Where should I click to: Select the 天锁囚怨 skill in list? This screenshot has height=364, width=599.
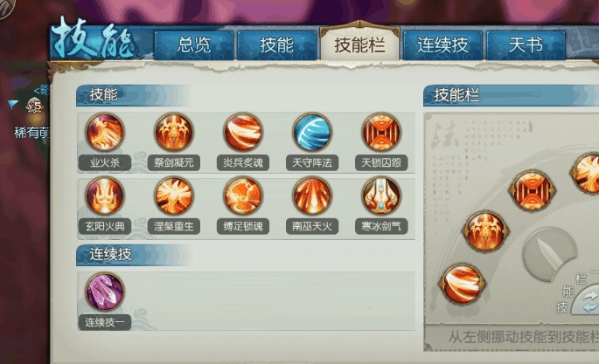(381, 133)
